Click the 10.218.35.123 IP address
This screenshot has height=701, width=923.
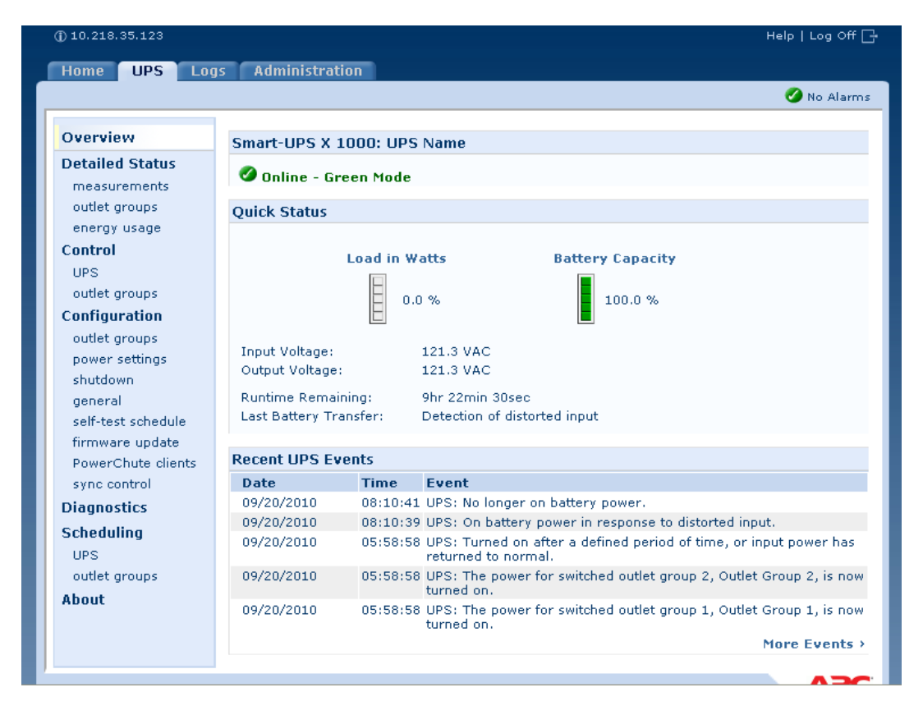117,36
